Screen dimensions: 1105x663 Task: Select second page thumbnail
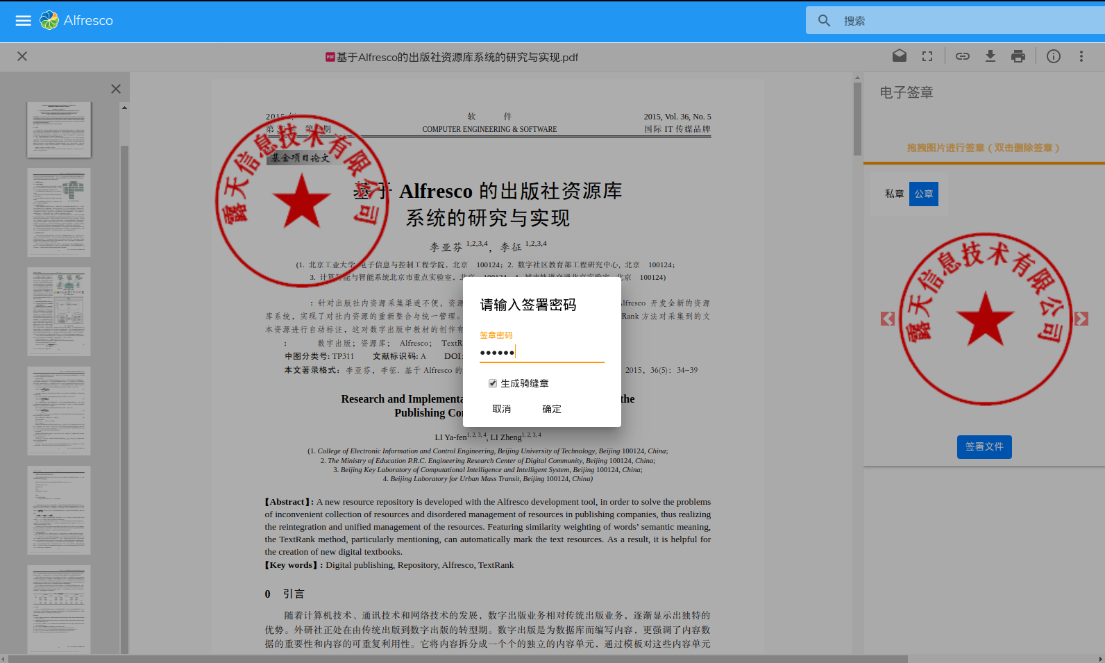pyautogui.click(x=59, y=212)
